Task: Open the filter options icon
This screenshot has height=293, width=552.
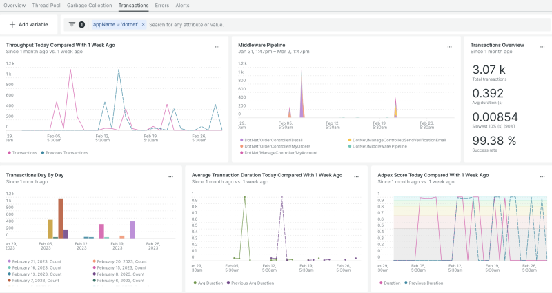Action: 72,24
